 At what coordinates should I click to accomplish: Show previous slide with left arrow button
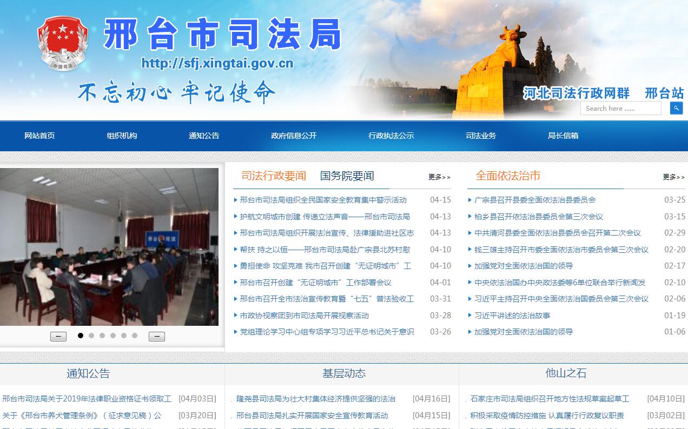pyautogui.click(x=58, y=337)
